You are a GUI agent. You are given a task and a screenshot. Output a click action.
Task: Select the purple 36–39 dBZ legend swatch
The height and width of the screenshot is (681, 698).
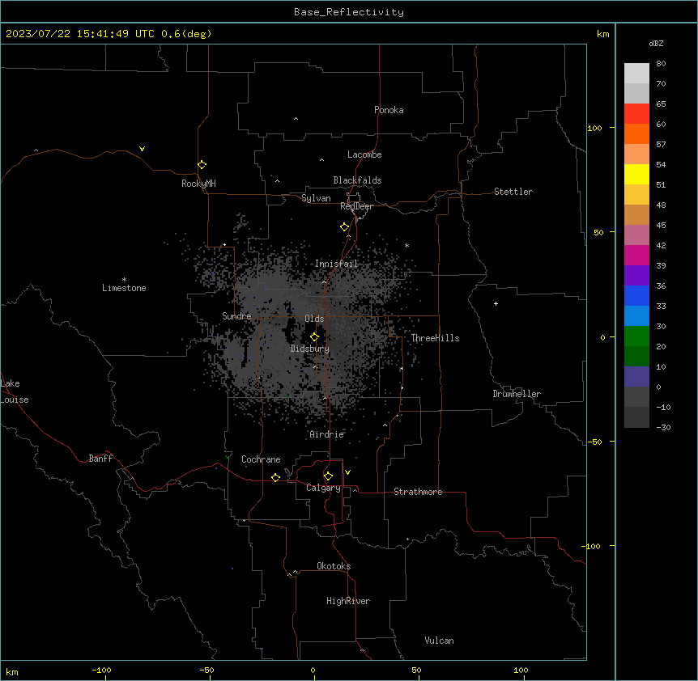tap(636, 275)
